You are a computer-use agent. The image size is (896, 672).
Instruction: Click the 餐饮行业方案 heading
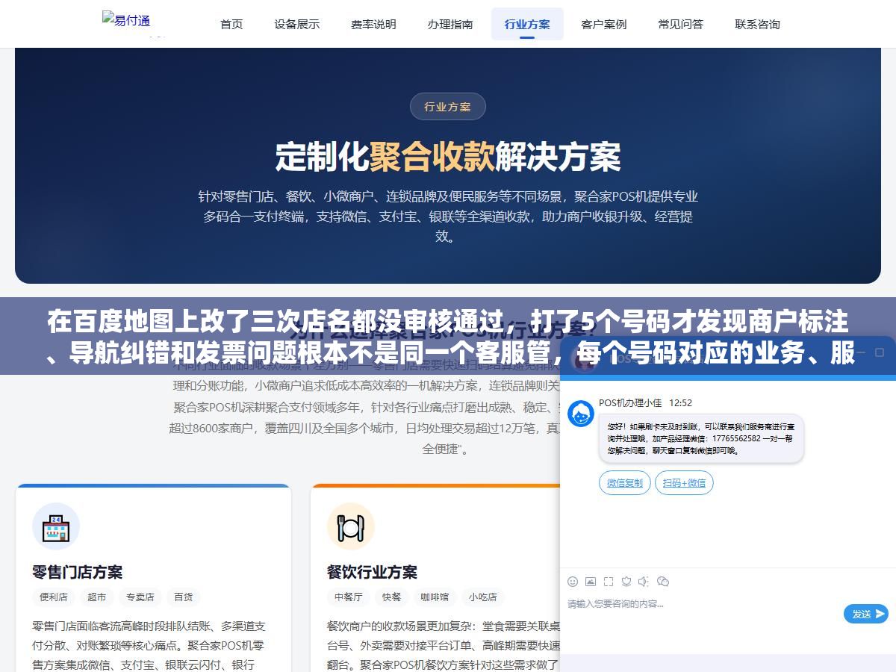(372, 572)
